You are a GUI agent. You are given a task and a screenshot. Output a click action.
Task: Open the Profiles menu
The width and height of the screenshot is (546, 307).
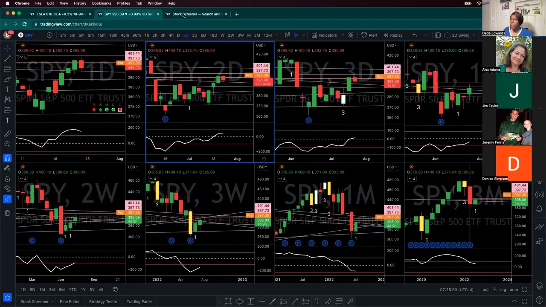[x=124, y=3]
